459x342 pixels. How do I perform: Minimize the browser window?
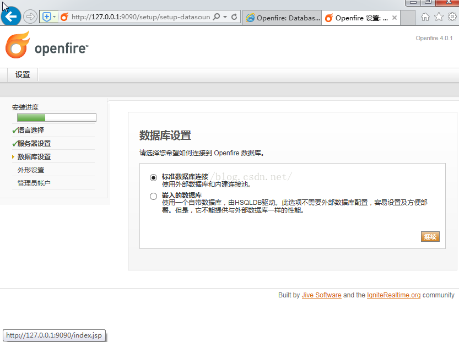[413, 2]
